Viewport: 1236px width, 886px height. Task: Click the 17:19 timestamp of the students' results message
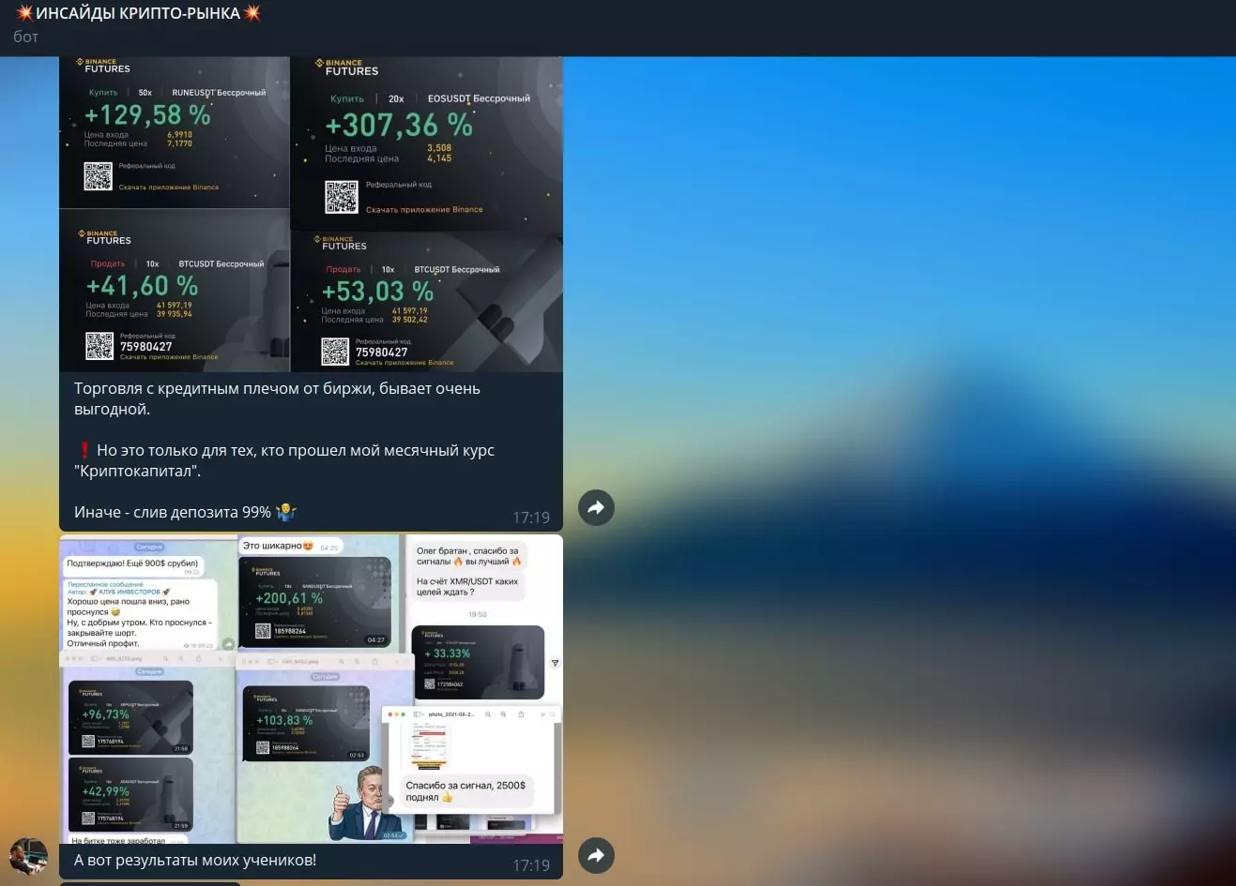click(x=531, y=865)
